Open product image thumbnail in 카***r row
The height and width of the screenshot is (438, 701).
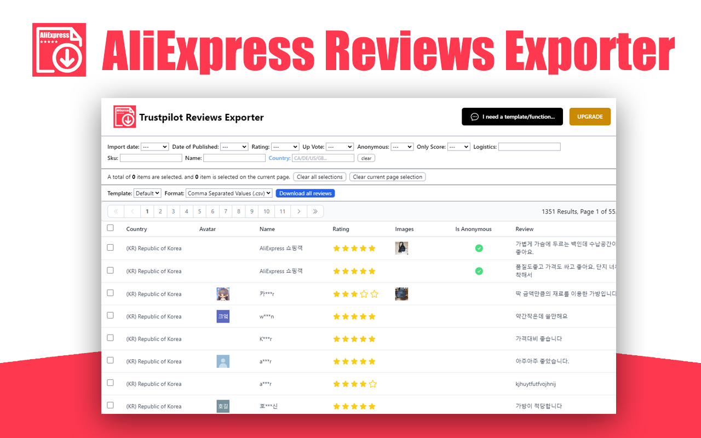(401, 294)
